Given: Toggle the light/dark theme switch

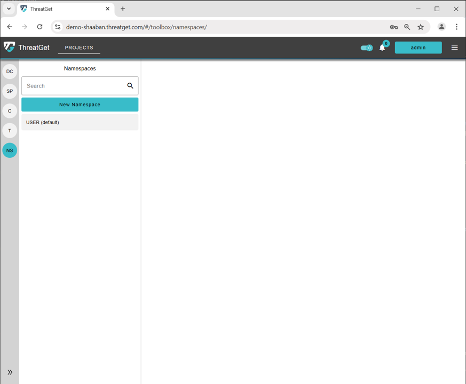Looking at the screenshot, I should pyautogui.click(x=367, y=48).
